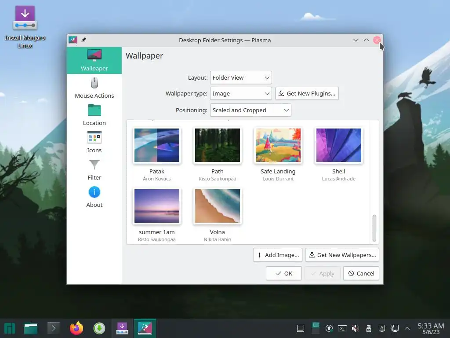This screenshot has width=450, height=338.
Task: Select the summer 1am wallpaper
Action: pos(157,206)
